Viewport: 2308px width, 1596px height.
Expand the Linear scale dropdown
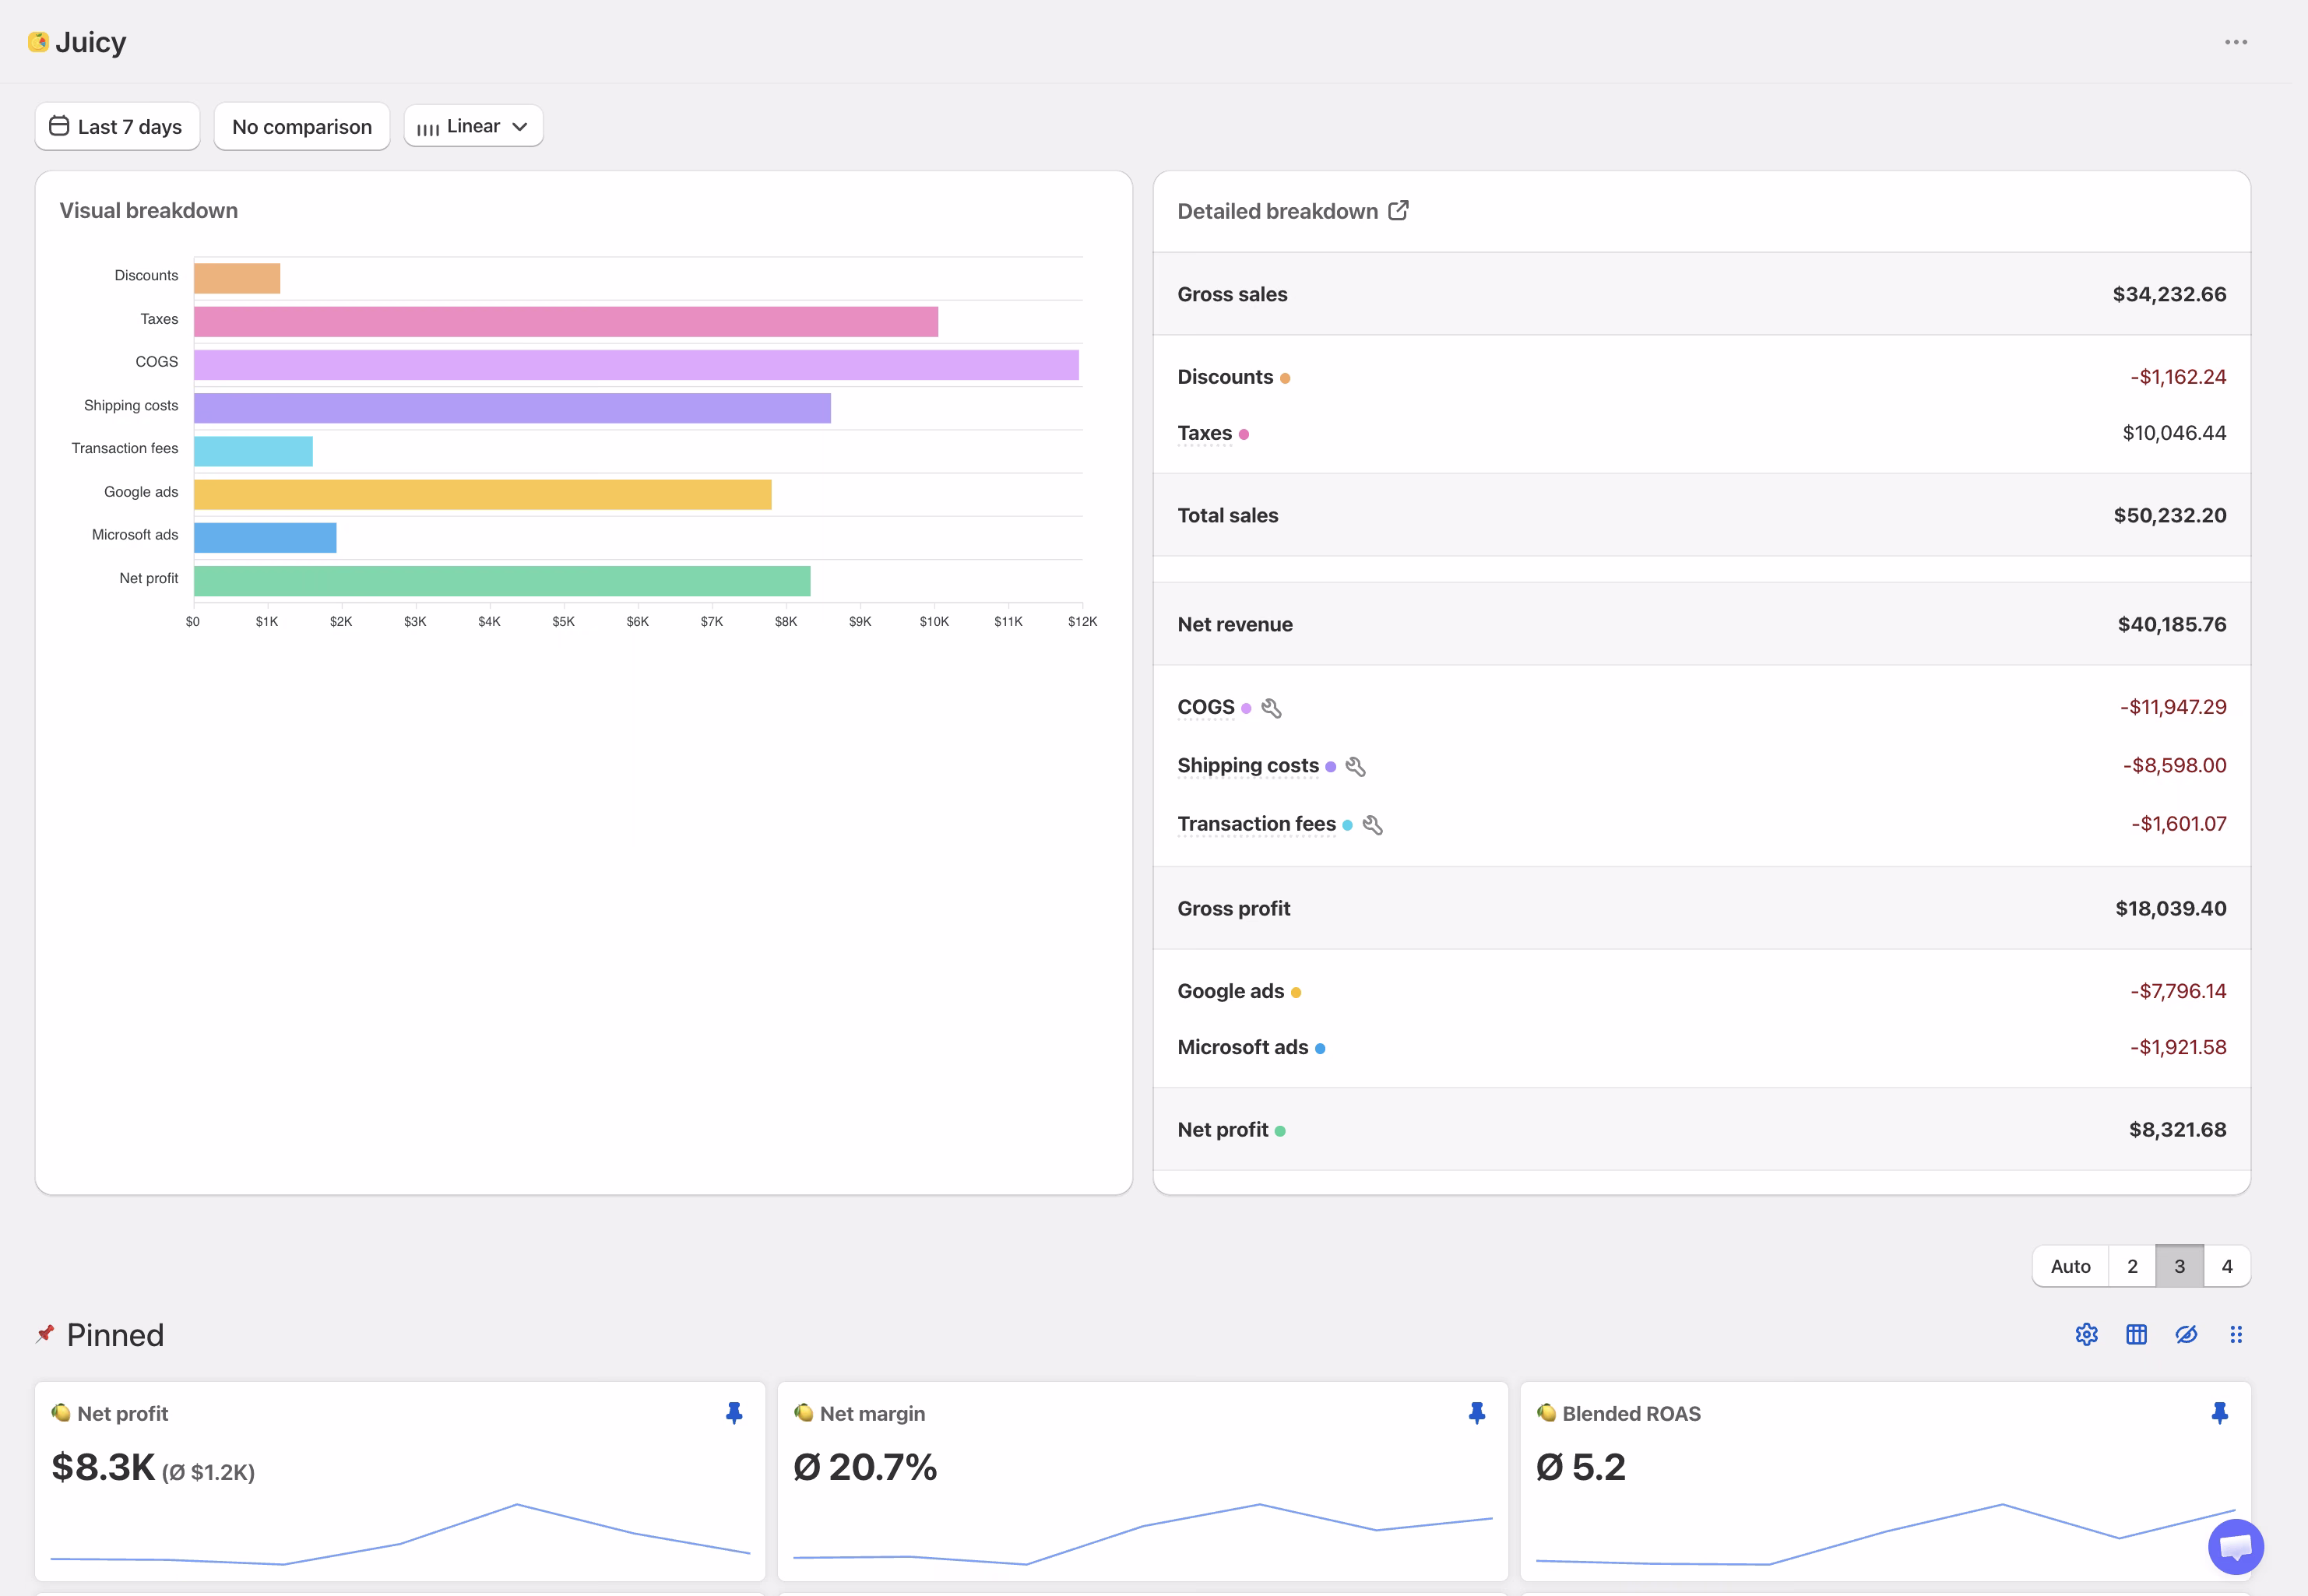[x=473, y=126]
